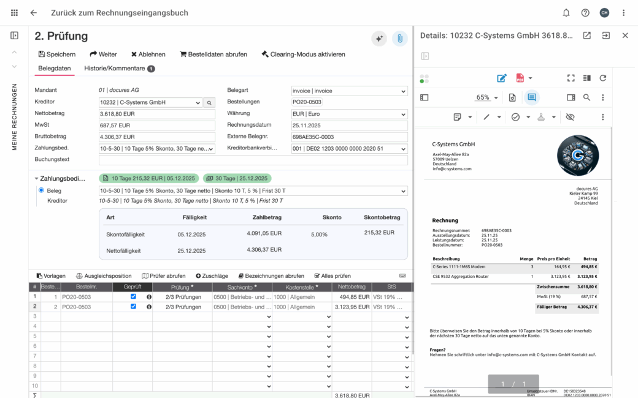Open document details in a new window

click(x=586, y=36)
